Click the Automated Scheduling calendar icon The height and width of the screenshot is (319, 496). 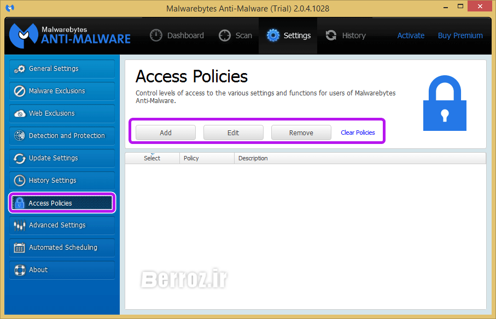pyautogui.click(x=20, y=248)
